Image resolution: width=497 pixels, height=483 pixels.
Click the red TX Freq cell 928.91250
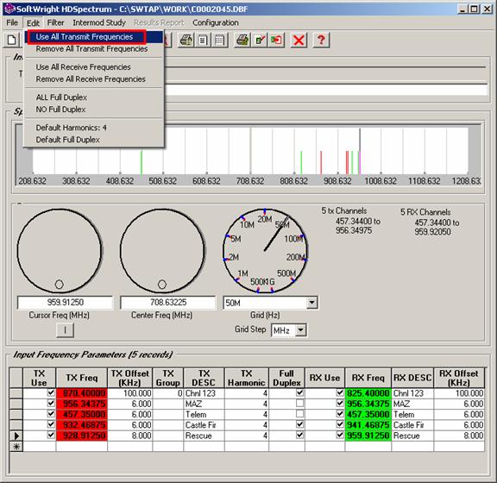pyautogui.click(x=82, y=436)
